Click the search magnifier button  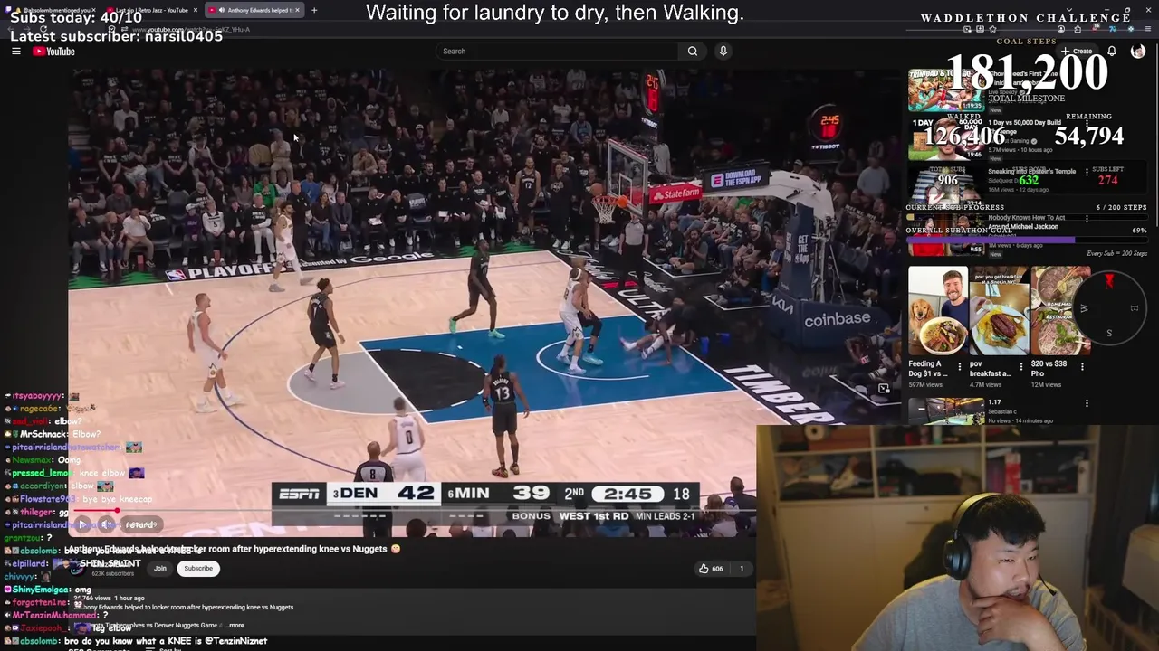click(693, 52)
